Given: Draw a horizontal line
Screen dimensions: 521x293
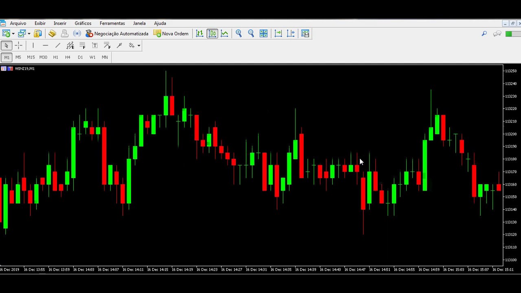Looking at the screenshot, I should pos(45,46).
